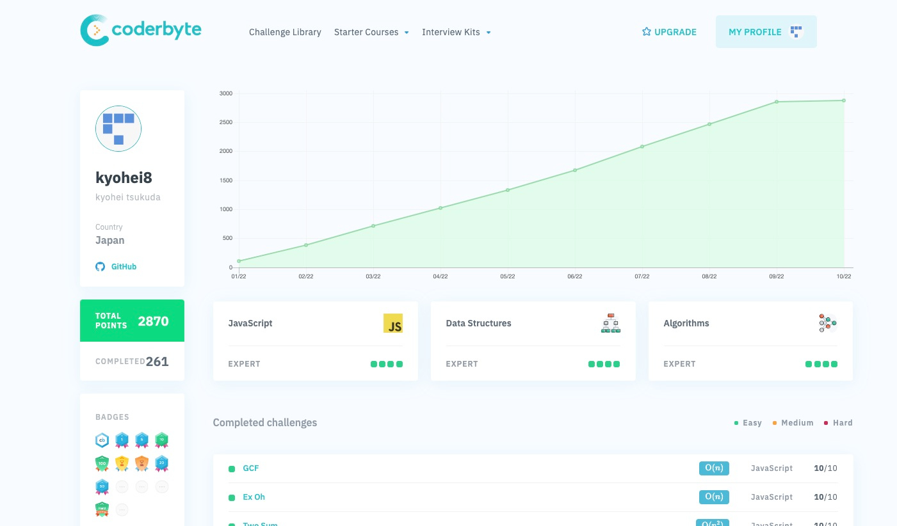Viewport: 897px width, 526px height.
Task: Click the 3000 y-axis label on chart
Action: (x=226, y=93)
